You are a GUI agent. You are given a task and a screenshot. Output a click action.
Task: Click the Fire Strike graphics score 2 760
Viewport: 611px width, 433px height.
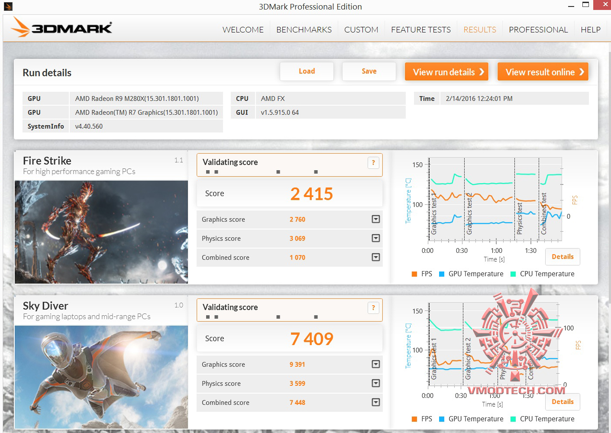click(x=297, y=220)
